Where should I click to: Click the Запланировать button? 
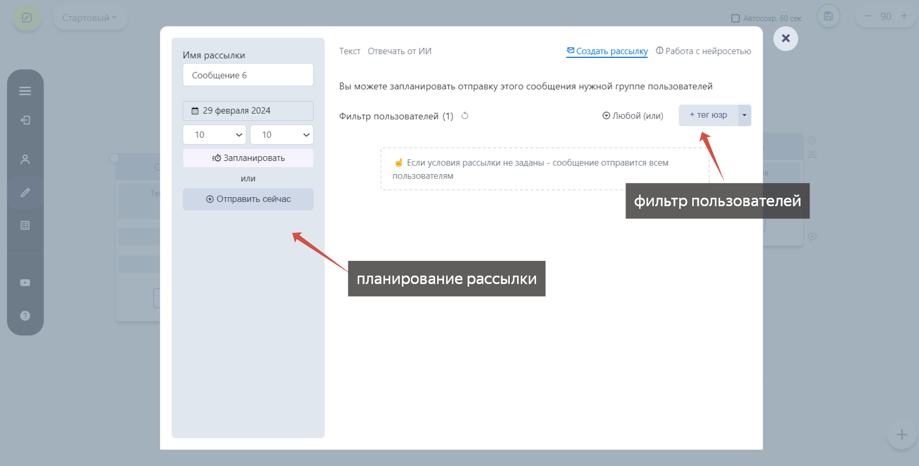click(x=248, y=158)
